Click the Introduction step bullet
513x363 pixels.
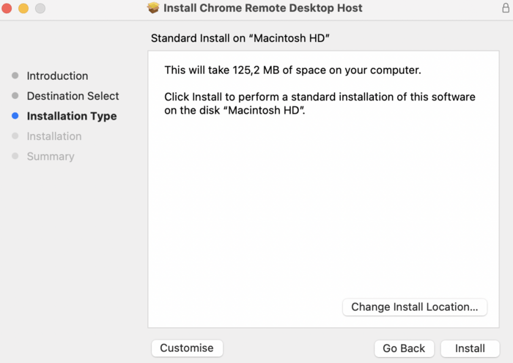coord(15,76)
